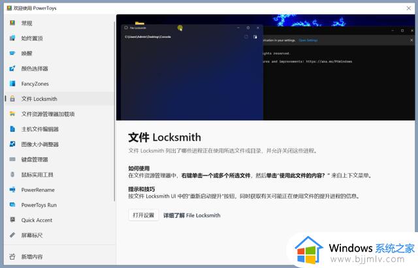Select the 图像大小调整器 Image Resizer icon
Screen dimensions: 418x268
coord(12,144)
